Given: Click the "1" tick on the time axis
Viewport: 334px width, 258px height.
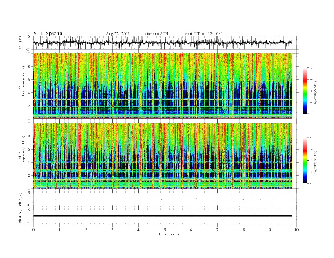Looking at the screenshot, I should click(x=60, y=230).
